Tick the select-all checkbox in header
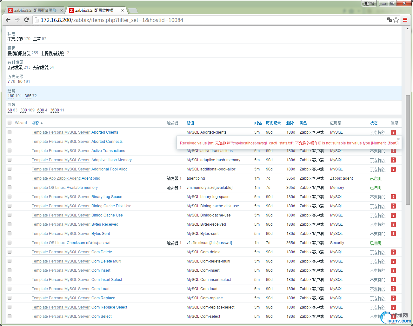Viewport: 413px width, 326px height. tap(10, 123)
